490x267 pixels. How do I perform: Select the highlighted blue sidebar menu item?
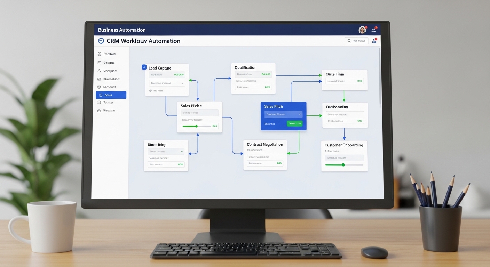[x=111, y=95]
